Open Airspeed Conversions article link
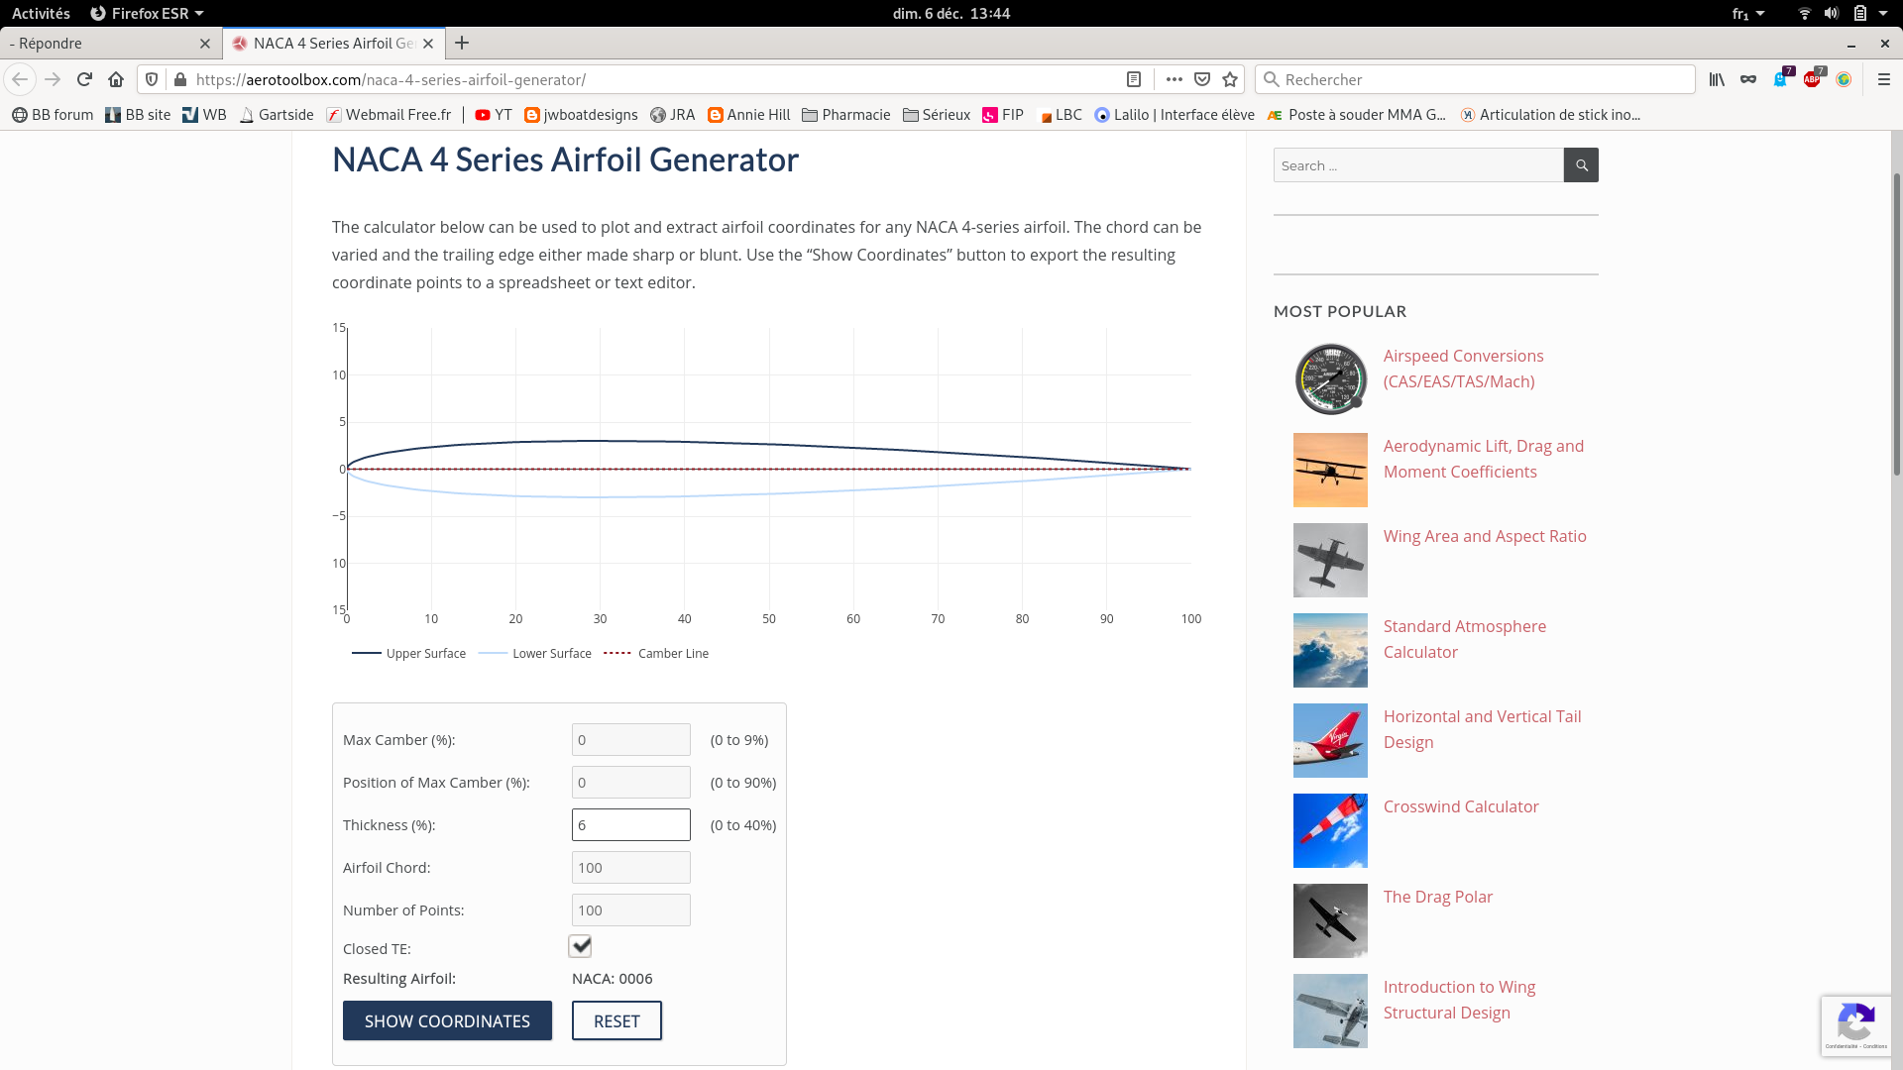Screen dimensions: 1903x1070 point(1463,369)
